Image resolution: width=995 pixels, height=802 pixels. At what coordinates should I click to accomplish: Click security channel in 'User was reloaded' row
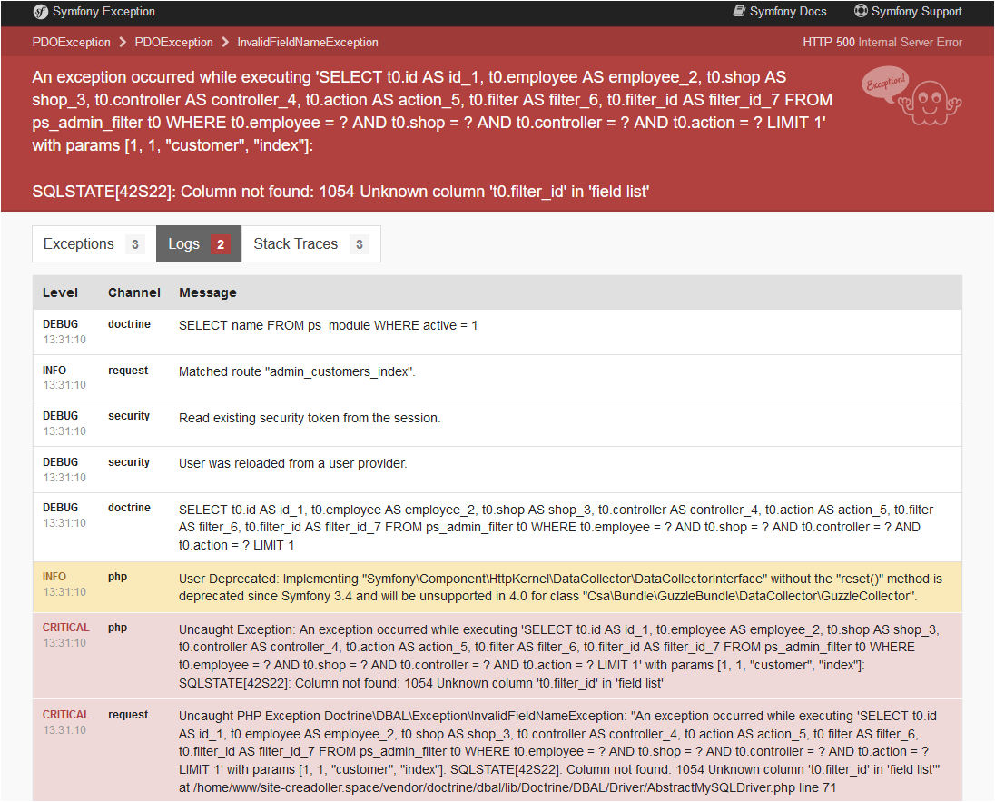coord(129,462)
